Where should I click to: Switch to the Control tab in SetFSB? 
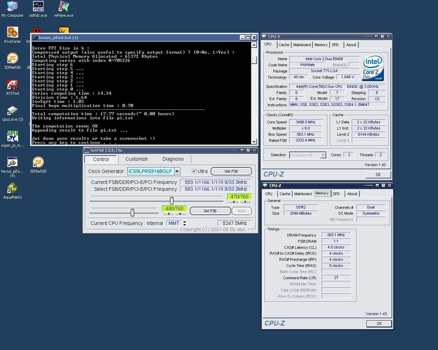coord(101,159)
